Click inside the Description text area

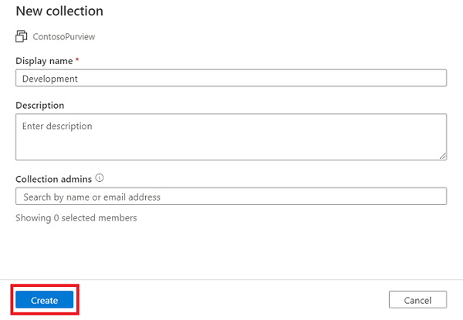pos(231,143)
